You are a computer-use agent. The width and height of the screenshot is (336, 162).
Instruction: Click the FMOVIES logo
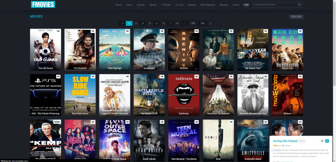point(43,4)
